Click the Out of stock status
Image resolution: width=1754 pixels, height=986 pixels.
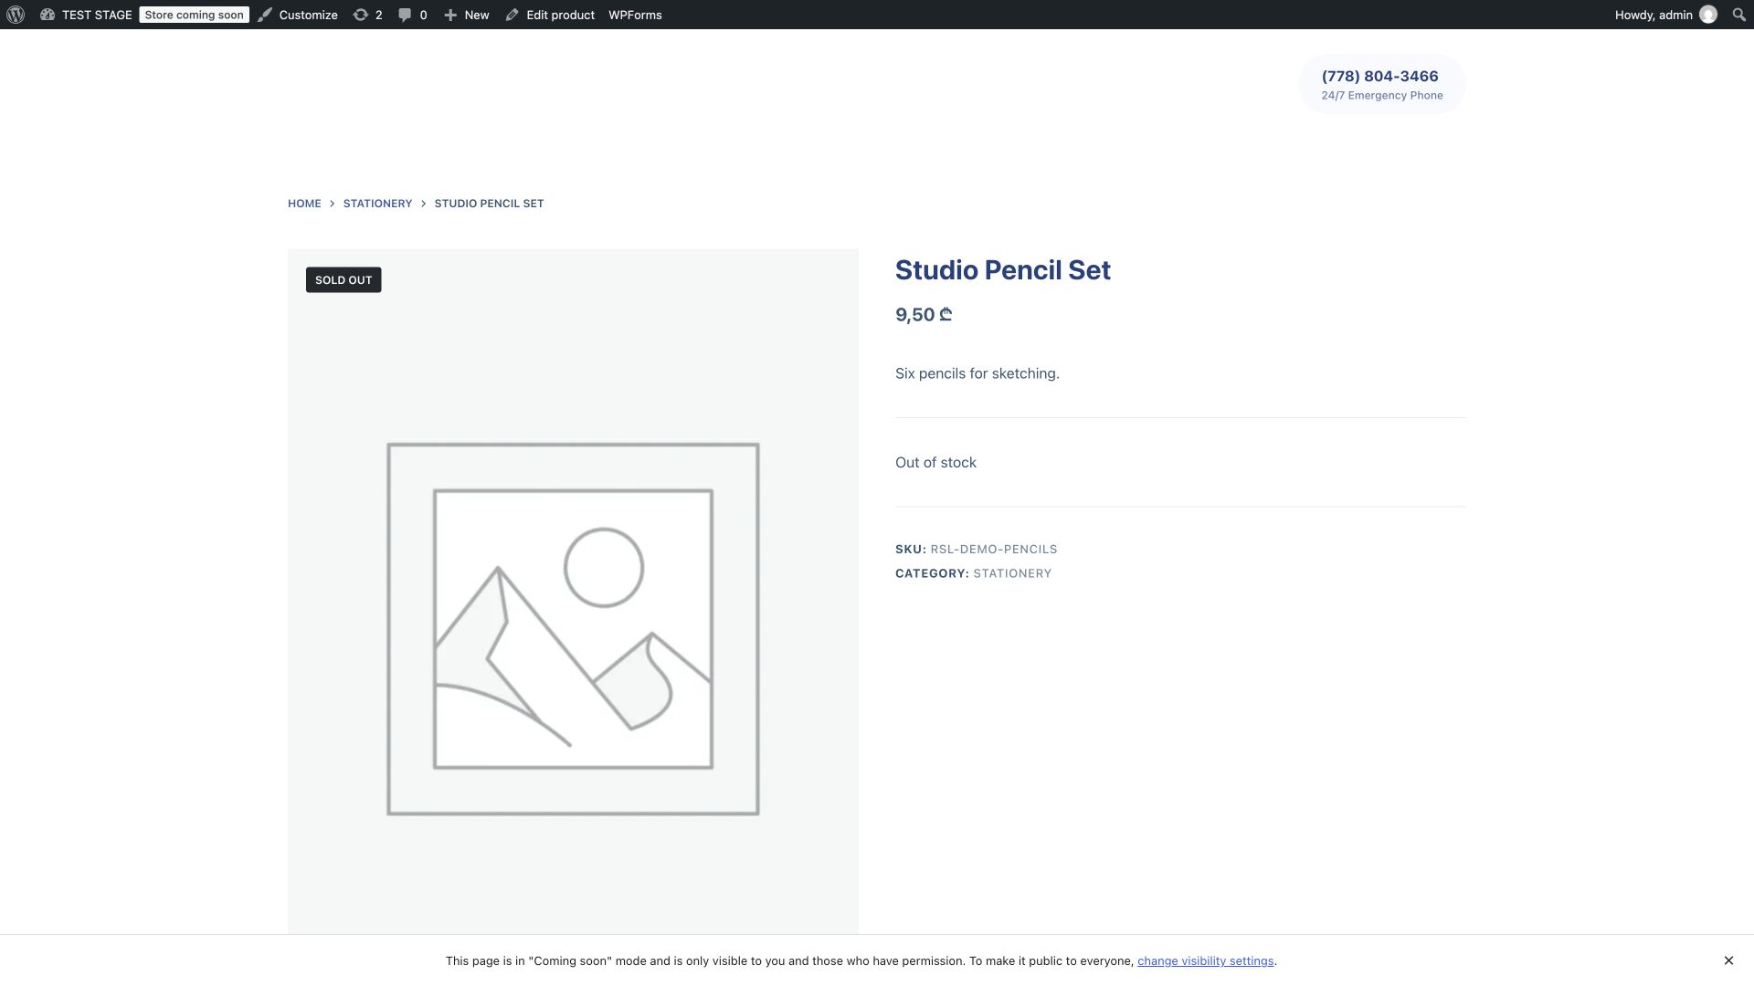935,463
